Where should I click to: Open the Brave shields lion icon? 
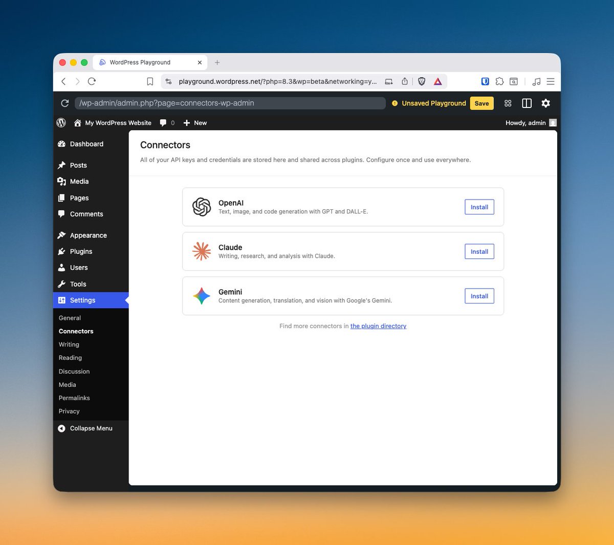[422, 81]
